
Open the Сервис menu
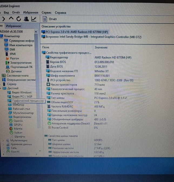click(46, 12)
